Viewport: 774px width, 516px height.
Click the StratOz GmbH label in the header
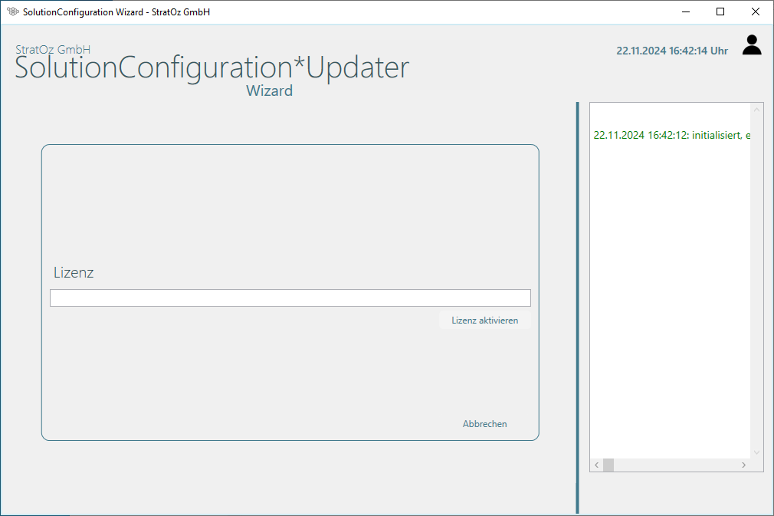point(53,49)
